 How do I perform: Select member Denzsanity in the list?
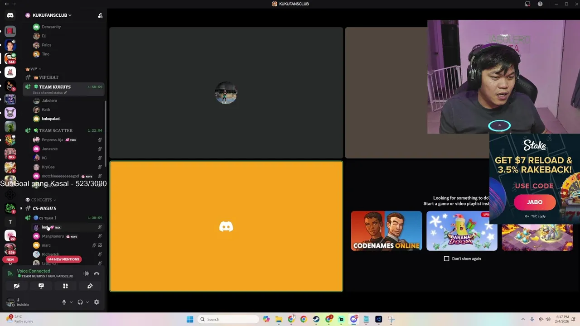pyautogui.click(x=68, y=27)
